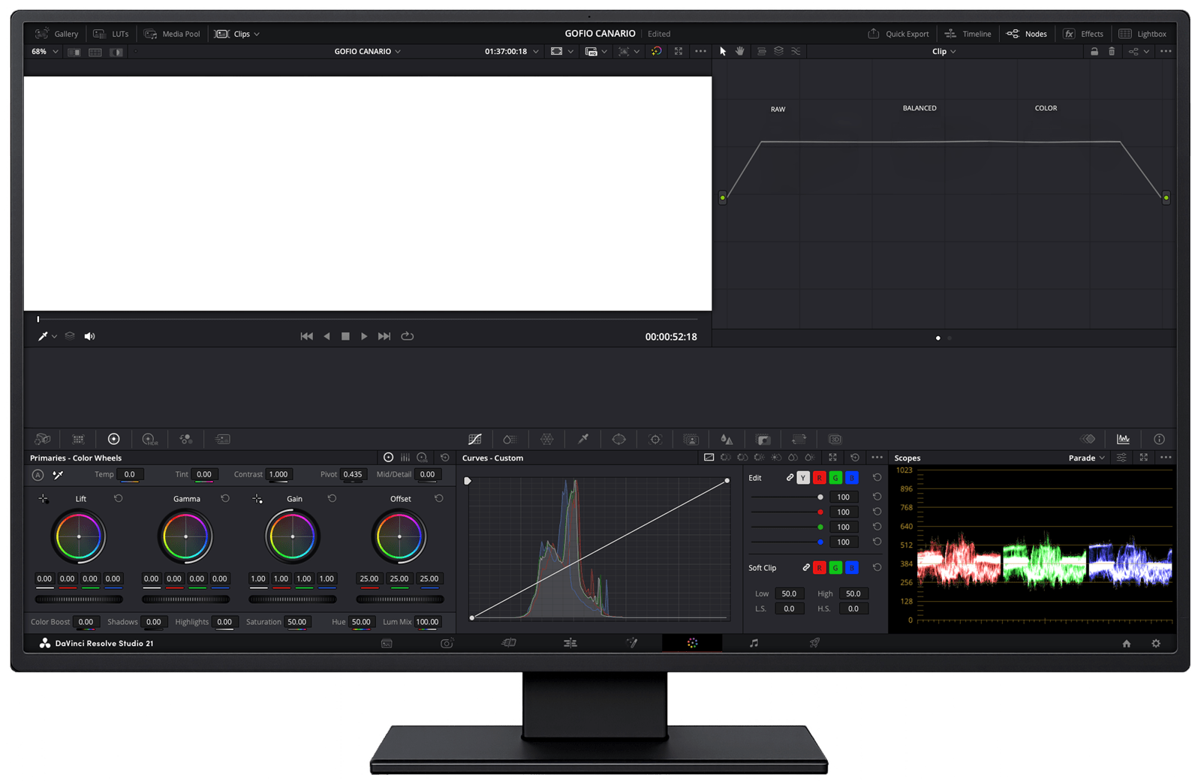Image resolution: width=1201 pixels, height=781 pixels.
Task: Click the viewer playhead scrubber marker
Action: click(x=38, y=319)
